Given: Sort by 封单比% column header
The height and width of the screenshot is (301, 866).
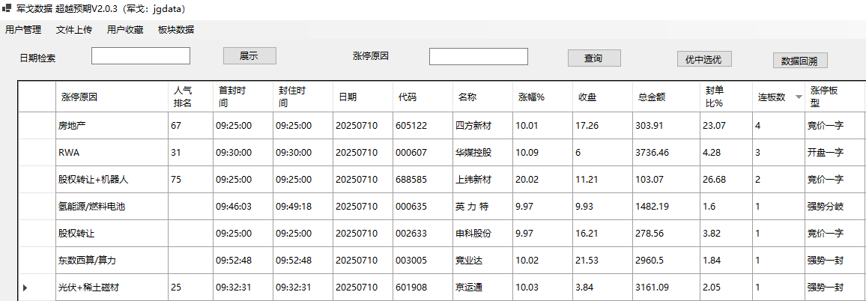Looking at the screenshot, I should tap(726, 97).
